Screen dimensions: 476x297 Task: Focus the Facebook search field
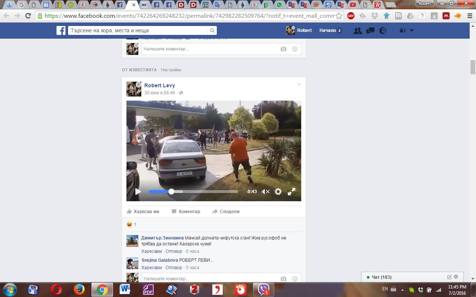click(x=138, y=30)
